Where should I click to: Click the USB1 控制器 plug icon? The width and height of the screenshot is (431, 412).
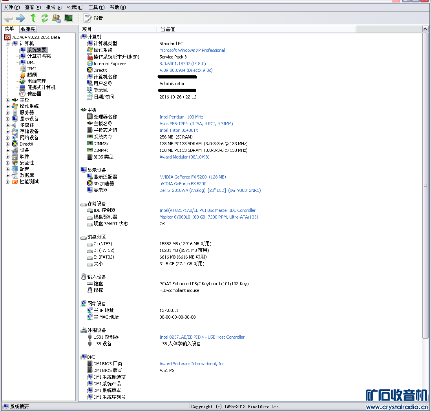(90, 337)
